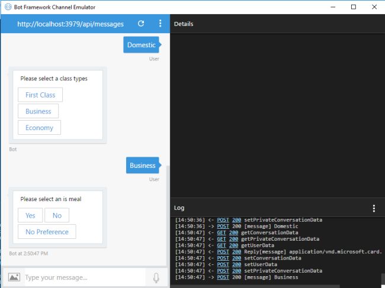385x288 pixels.
Task: Open POST link for setConversationData entry
Action: [x=223, y=258]
